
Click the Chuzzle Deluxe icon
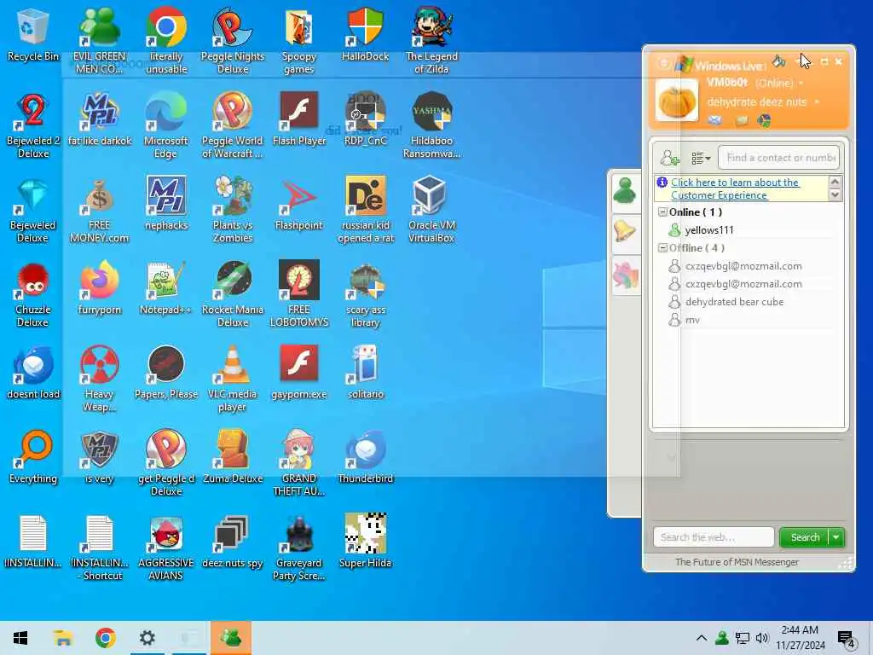tap(33, 294)
